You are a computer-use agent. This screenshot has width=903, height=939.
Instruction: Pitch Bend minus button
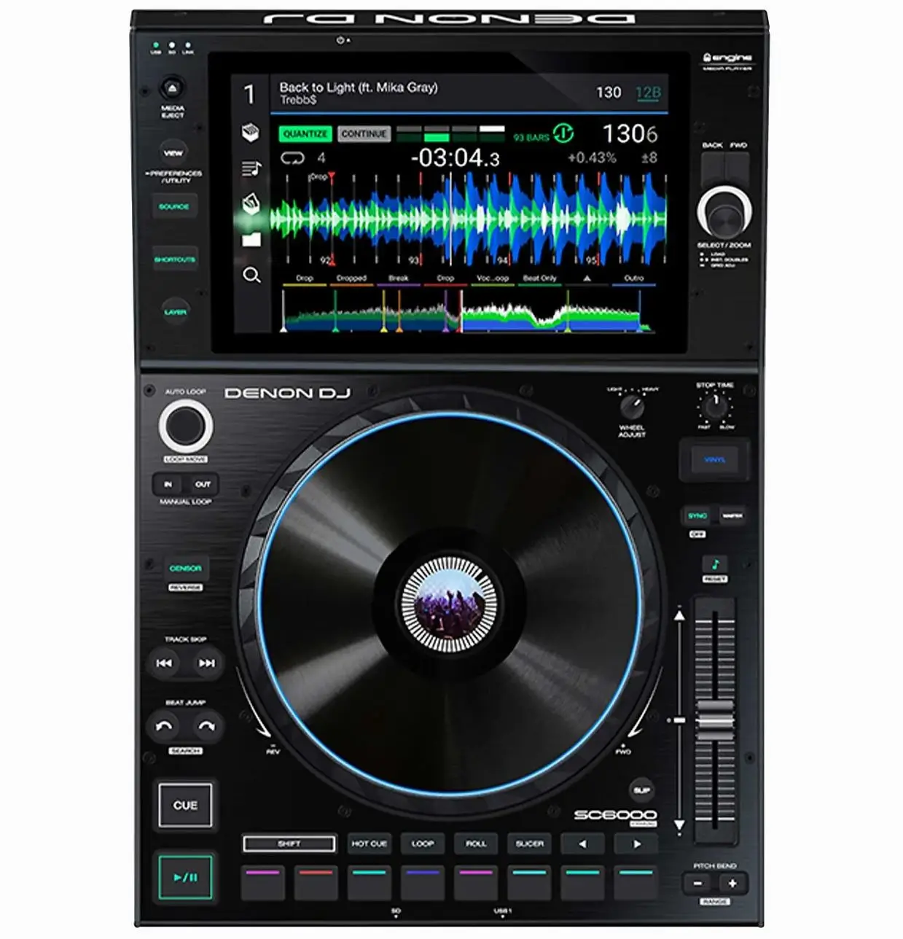(x=697, y=883)
